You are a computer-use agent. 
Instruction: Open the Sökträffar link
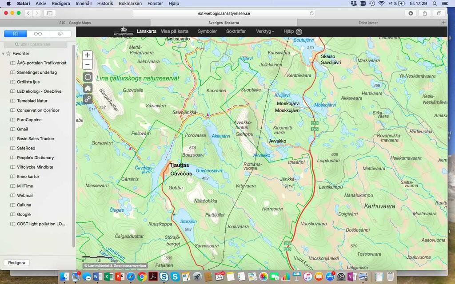(x=236, y=32)
